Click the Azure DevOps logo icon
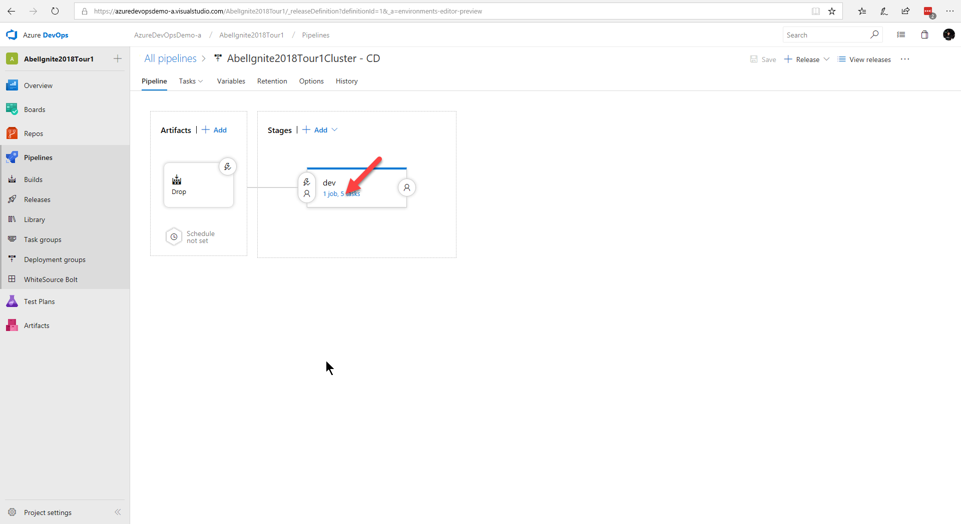 pyautogui.click(x=12, y=35)
